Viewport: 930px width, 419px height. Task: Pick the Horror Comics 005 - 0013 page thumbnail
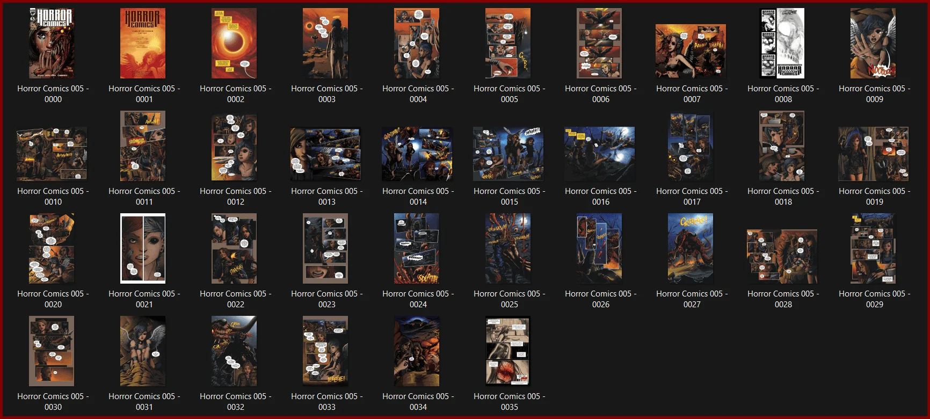(x=325, y=154)
